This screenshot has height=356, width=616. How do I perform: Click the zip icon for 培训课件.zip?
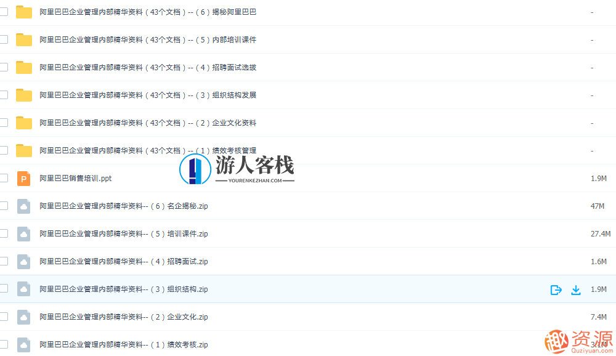point(23,233)
